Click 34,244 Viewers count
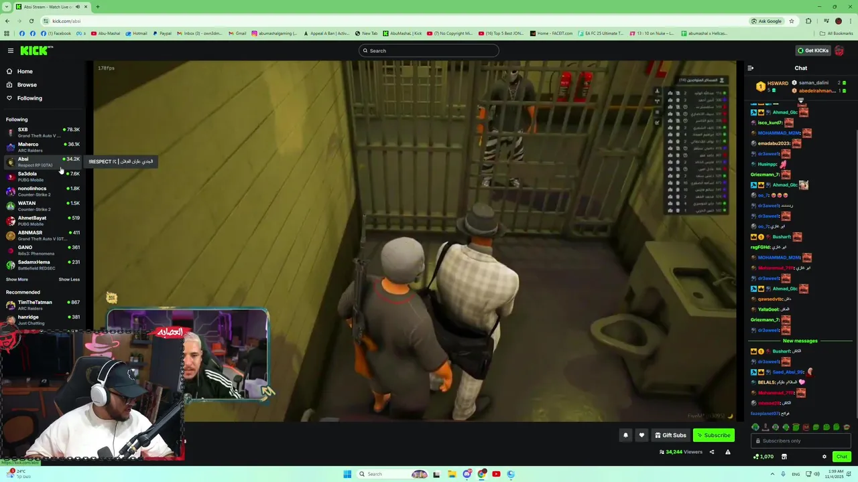This screenshot has height=482, width=858. 681,452
